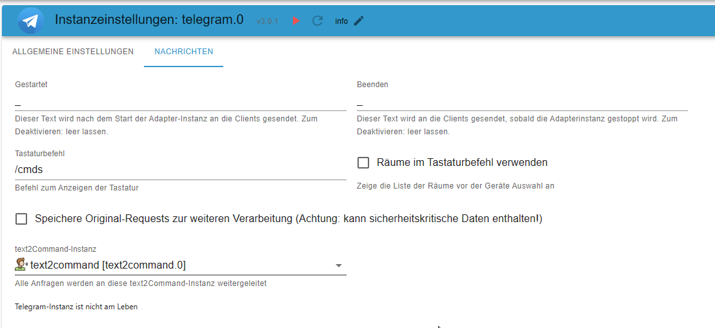The height and width of the screenshot is (328, 715).
Task: Tick the Speichere Original-Requests checkbox
Action: (x=21, y=219)
